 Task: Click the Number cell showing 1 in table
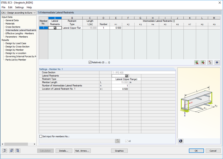104,28
